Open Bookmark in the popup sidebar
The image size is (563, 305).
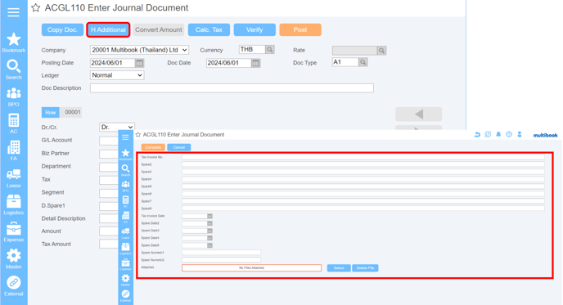[x=125, y=155]
